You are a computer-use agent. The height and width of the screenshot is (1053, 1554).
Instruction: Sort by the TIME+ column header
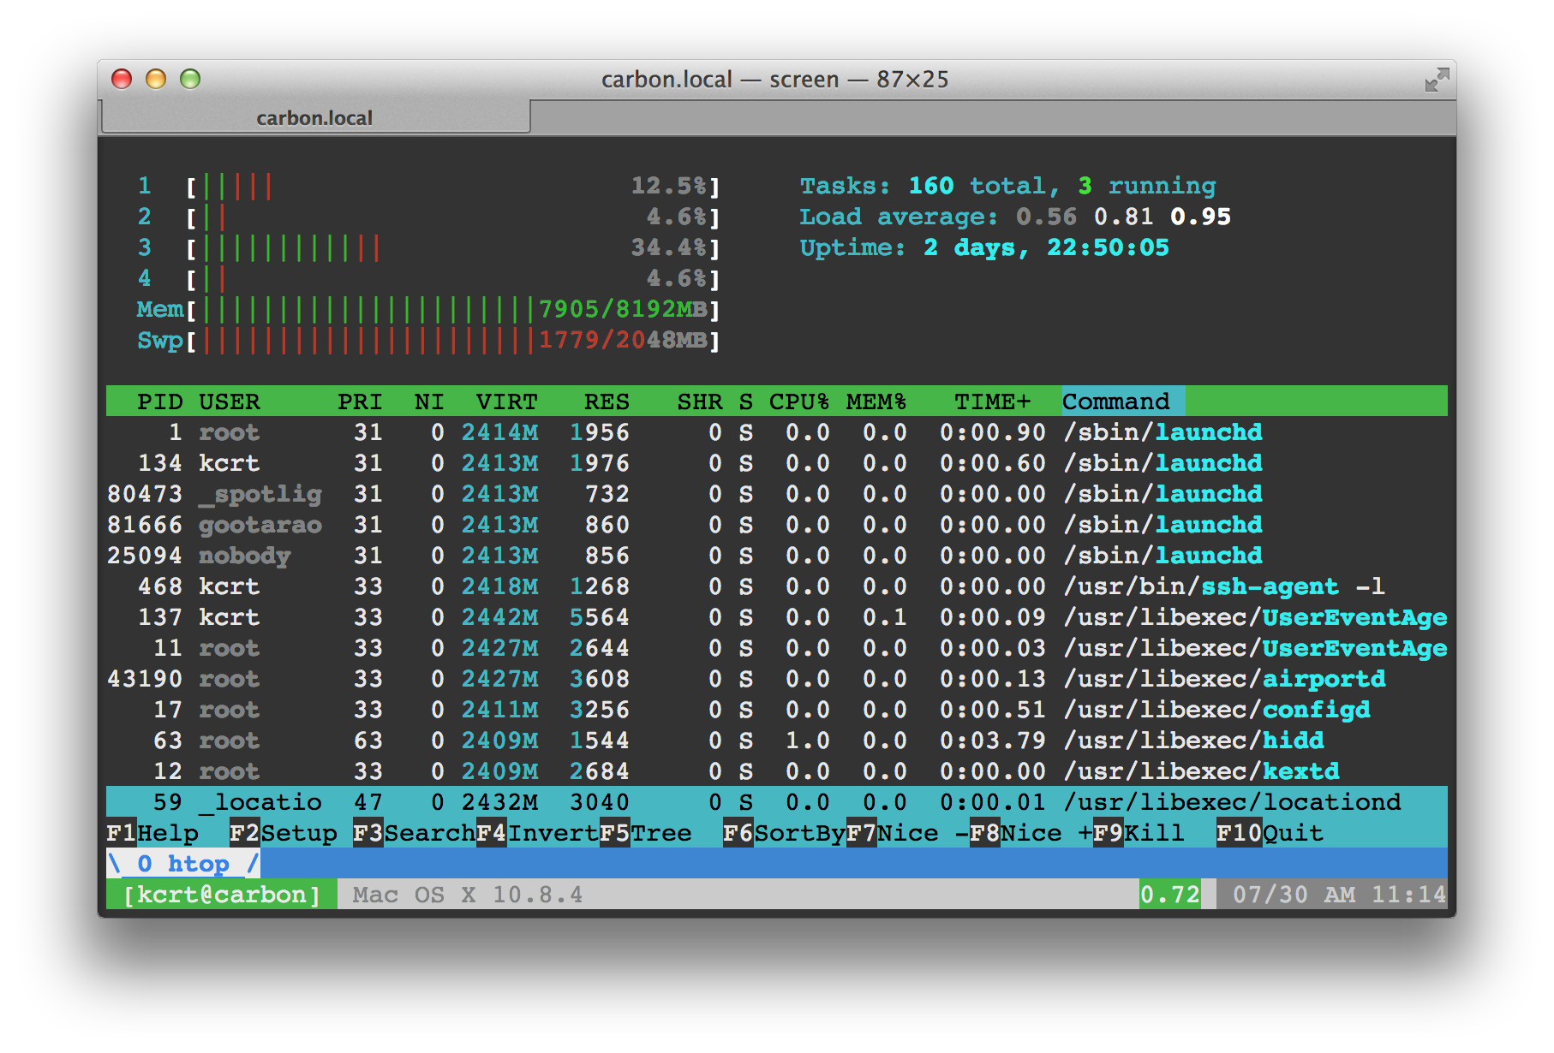pos(993,402)
